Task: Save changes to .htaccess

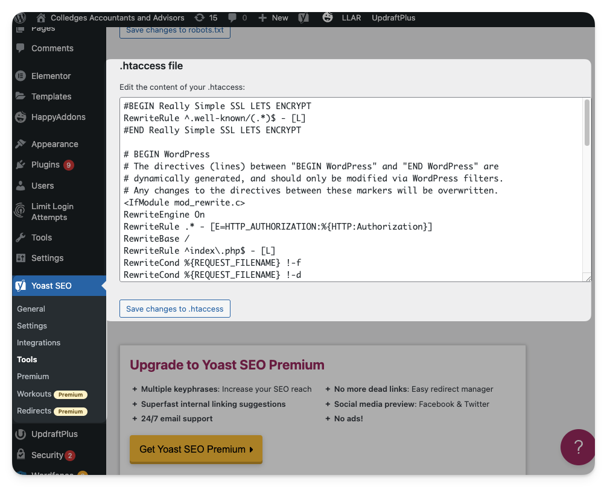Action: 175,309
